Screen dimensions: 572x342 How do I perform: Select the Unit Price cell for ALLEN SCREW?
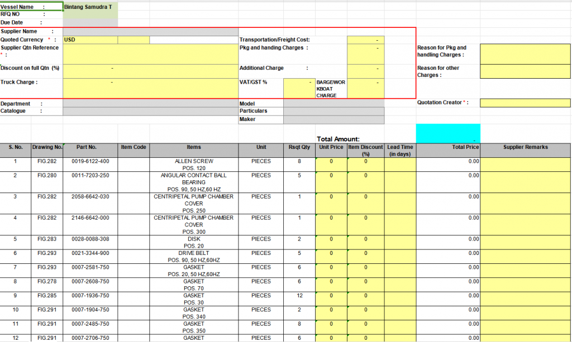331,164
